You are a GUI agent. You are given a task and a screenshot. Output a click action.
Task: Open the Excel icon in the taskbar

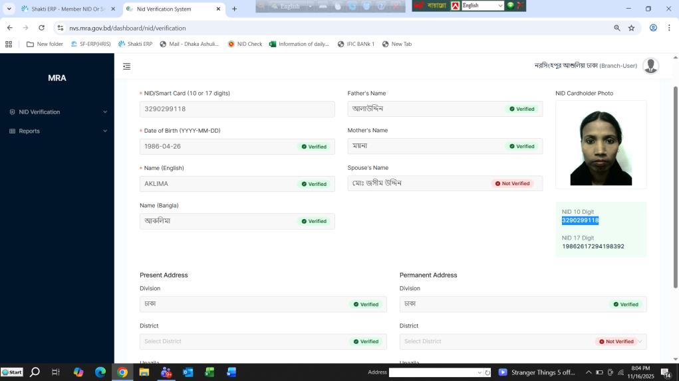pos(209,372)
